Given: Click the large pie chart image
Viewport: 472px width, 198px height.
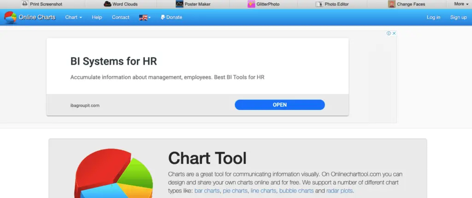Looking at the screenshot, I should (114, 173).
